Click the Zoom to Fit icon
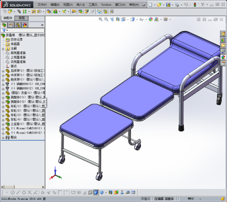 100,19
